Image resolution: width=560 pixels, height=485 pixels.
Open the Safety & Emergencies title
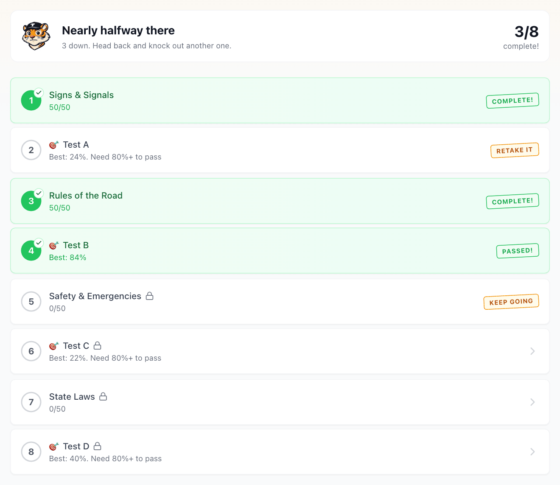coord(95,296)
